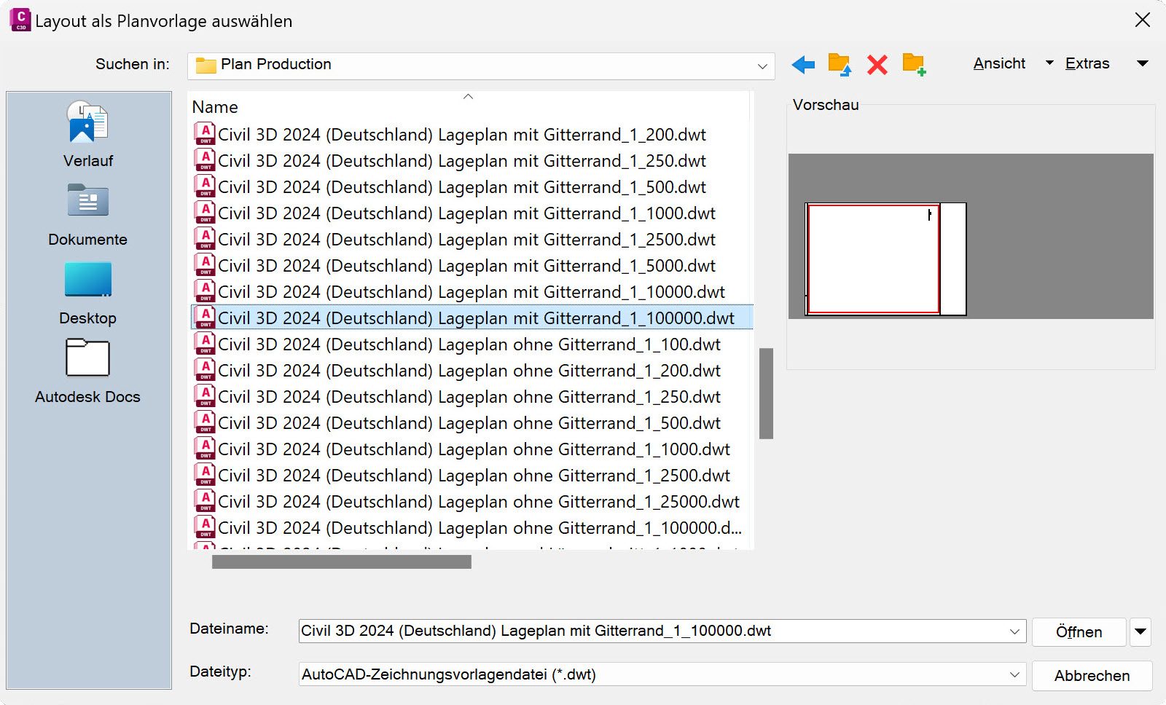
Task: Open Autodesk Docs location
Action: (x=87, y=371)
